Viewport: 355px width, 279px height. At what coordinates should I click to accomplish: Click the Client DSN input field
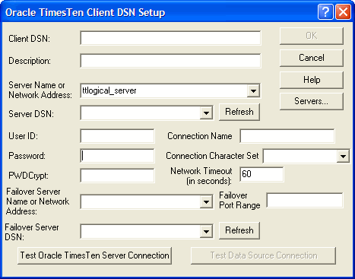pyautogui.click(x=170, y=38)
